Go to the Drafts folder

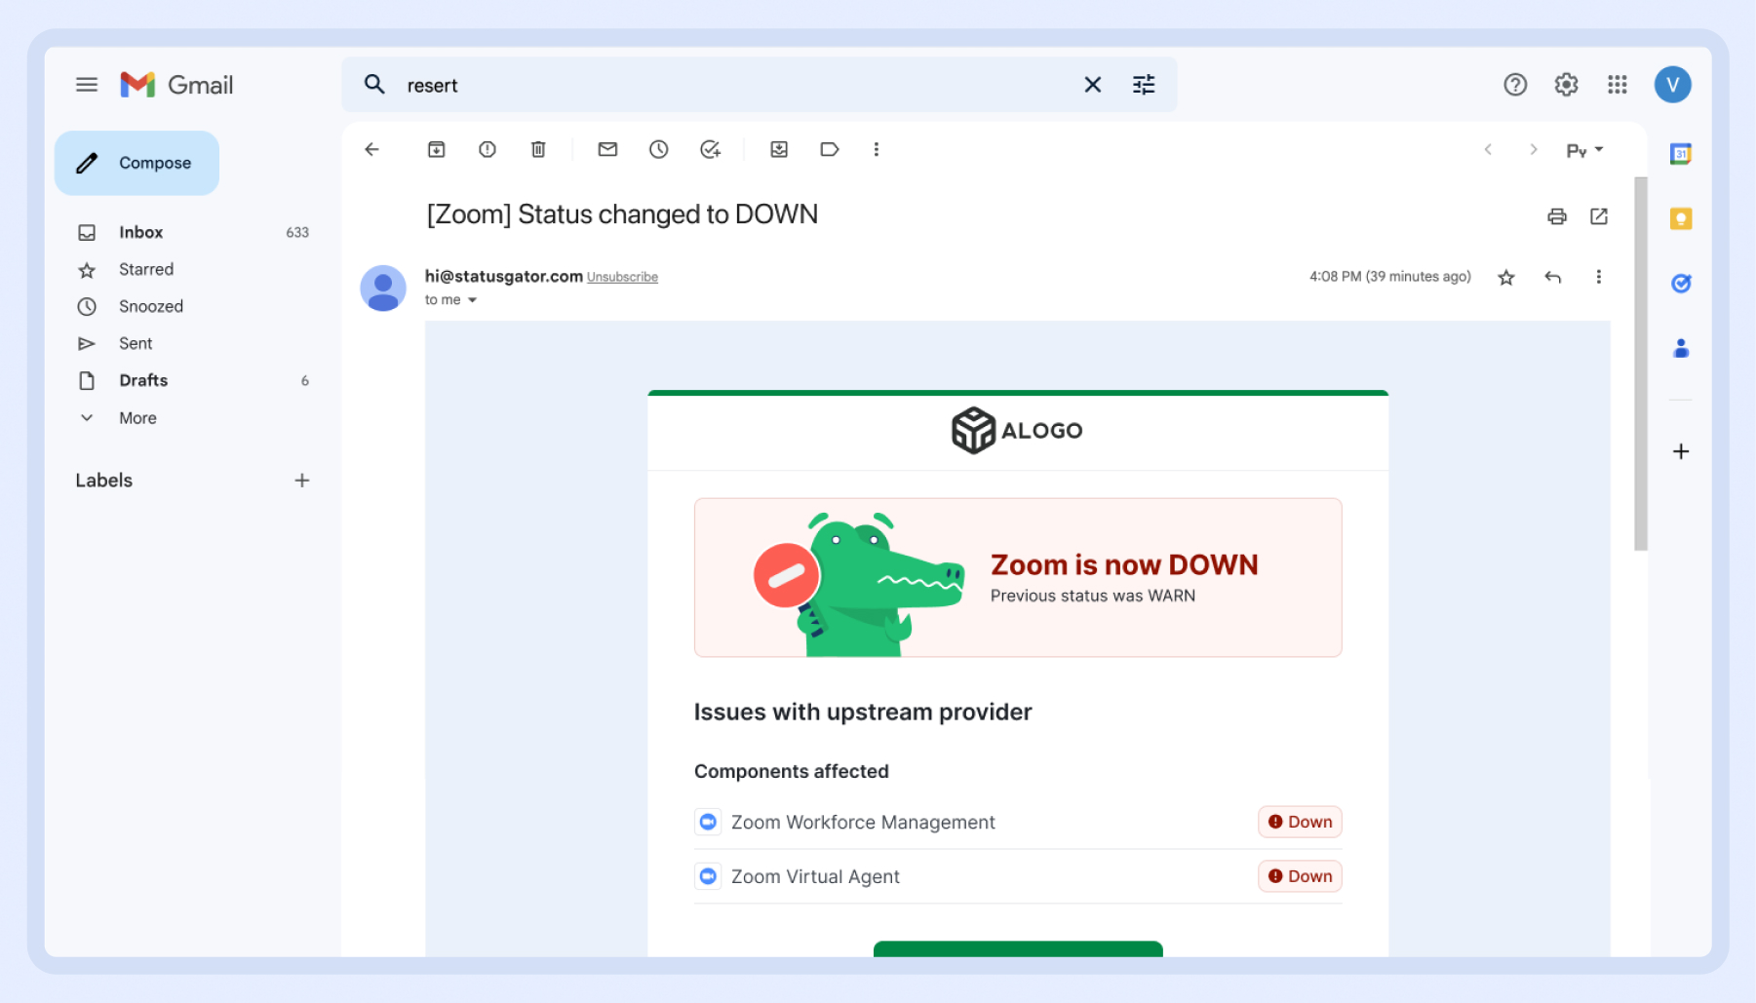tap(143, 380)
